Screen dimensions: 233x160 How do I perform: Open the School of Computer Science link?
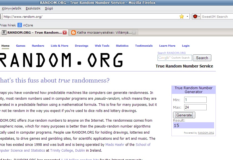tap(143, 144)
